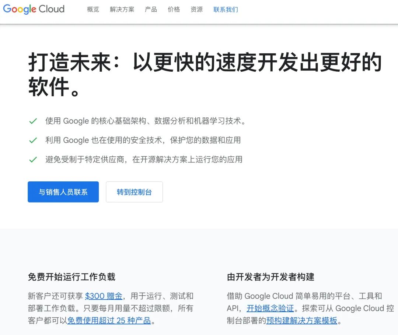Click the checkmark beside 使用 Google 的核心基础架构

coord(33,121)
